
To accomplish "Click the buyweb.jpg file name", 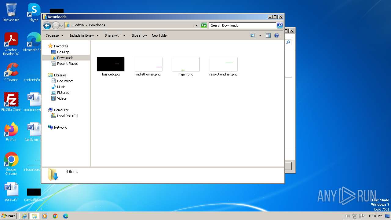I will pos(111,74).
